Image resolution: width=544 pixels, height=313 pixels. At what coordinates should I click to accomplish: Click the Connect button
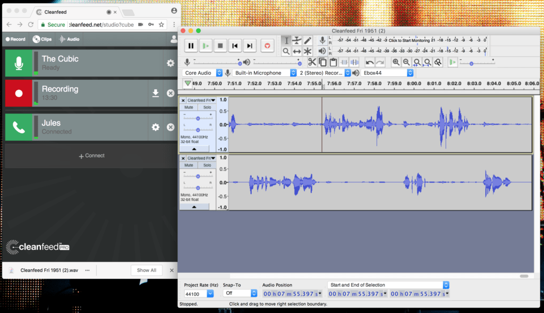(91, 156)
